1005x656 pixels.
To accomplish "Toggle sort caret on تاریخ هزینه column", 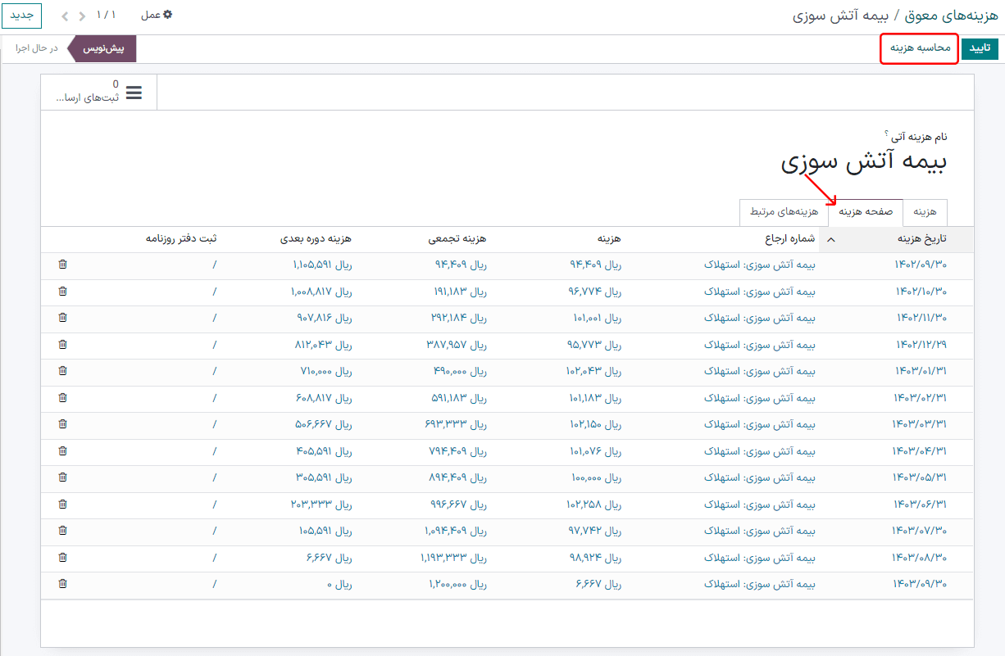I will pyautogui.click(x=832, y=239).
